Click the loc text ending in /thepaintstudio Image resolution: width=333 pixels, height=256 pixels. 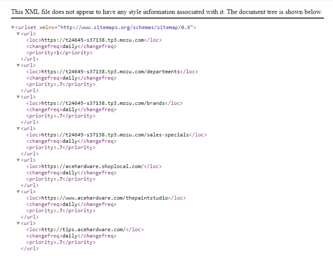click(x=105, y=198)
